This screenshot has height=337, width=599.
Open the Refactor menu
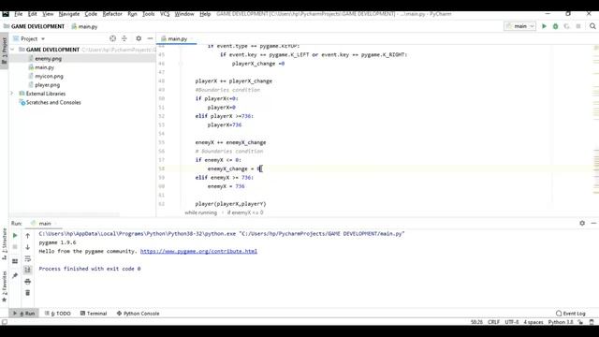pos(112,14)
